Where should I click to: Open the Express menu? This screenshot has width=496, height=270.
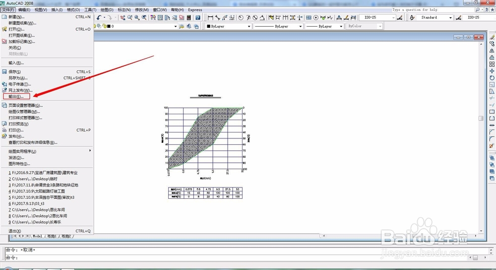click(195, 10)
